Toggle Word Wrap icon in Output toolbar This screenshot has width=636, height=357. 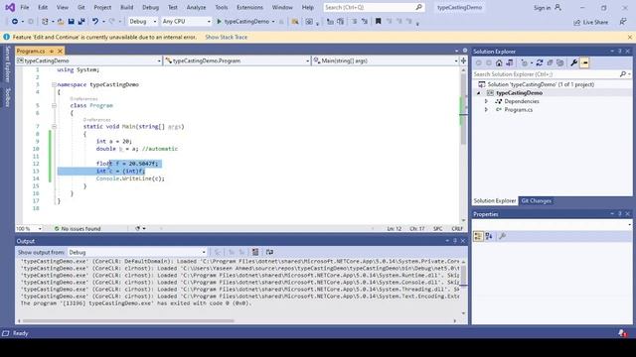click(x=269, y=252)
